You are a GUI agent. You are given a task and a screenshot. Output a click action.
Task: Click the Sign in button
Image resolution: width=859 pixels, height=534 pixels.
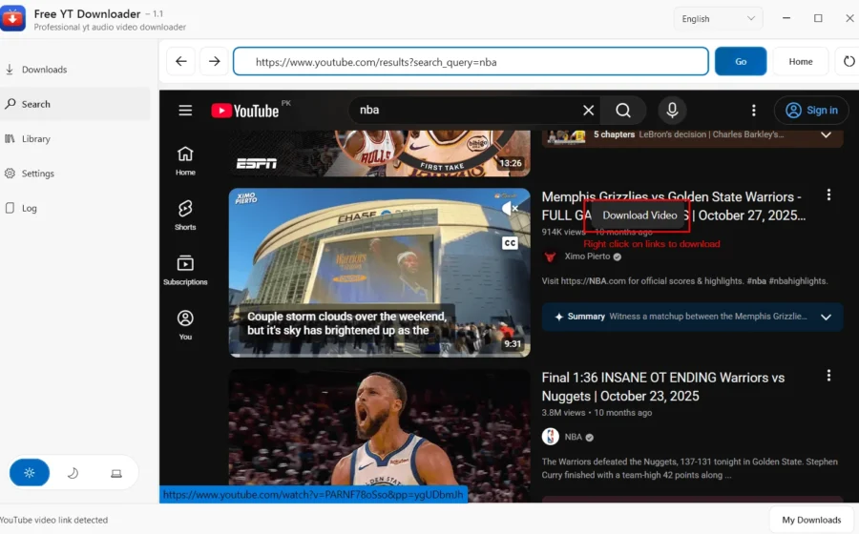[811, 111]
